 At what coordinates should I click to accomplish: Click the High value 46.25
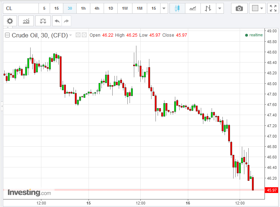[x=132, y=35]
